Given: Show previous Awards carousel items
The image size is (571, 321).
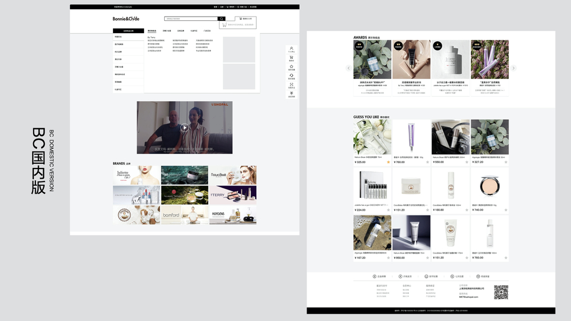Looking at the screenshot, I should pyautogui.click(x=348, y=68).
